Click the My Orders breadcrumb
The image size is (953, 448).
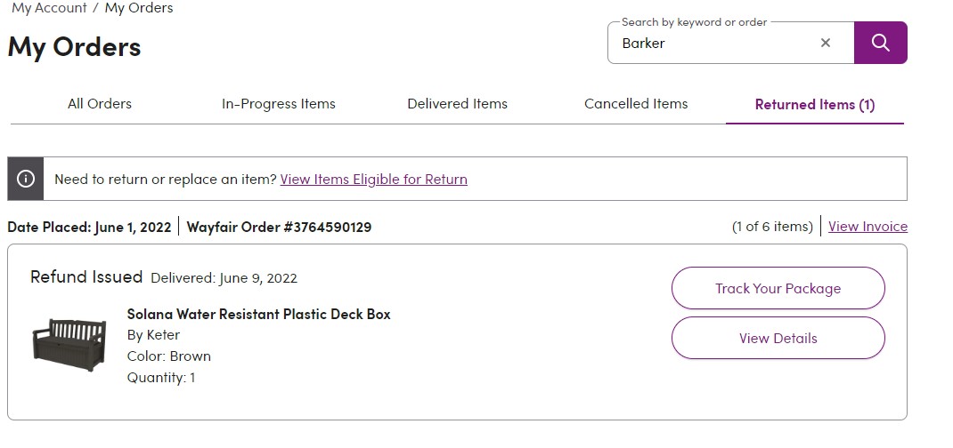[x=139, y=8]
